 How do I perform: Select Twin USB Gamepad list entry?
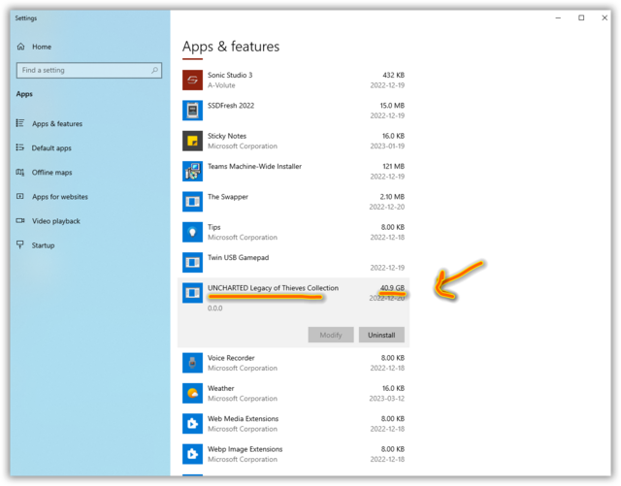(x=293, y=262)
